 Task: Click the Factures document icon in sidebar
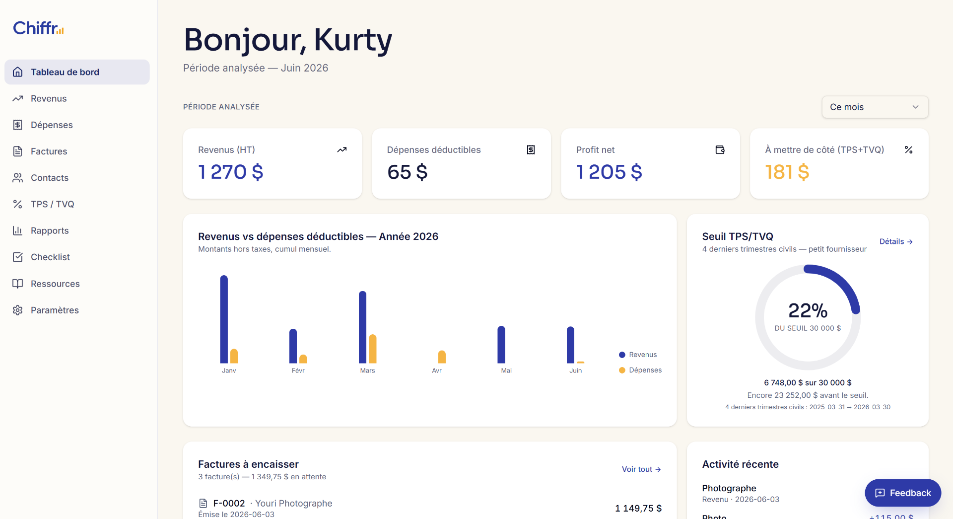(x=18, y=151)
